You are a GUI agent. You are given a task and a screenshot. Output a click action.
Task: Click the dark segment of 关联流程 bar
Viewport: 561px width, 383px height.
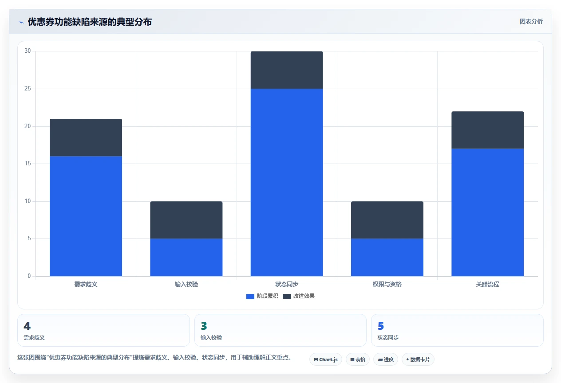click(x=487, y=130)
